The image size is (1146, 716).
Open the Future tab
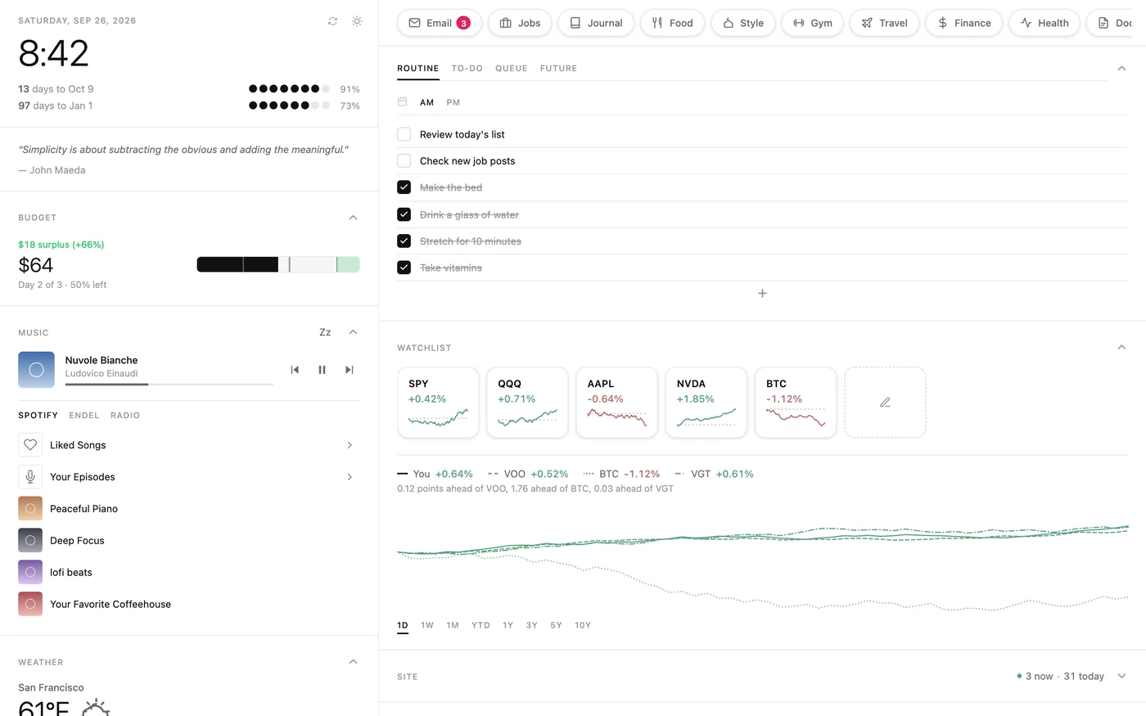pyautogui.click(x=558, y=69)
